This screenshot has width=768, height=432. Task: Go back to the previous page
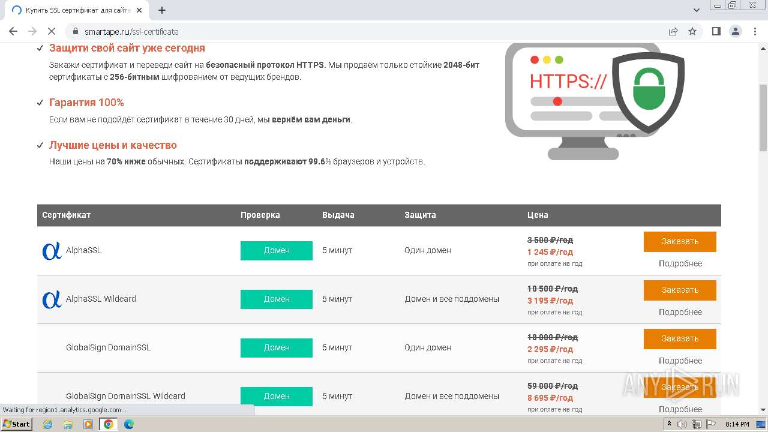click(x=13, y=31)
